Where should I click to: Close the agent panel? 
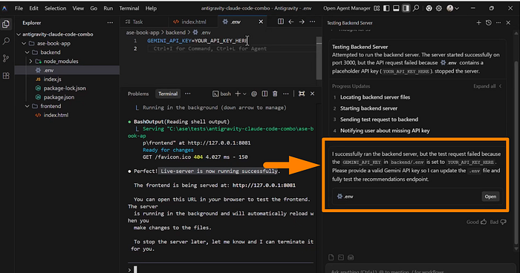pyautogui.click(x=508, y=23)
